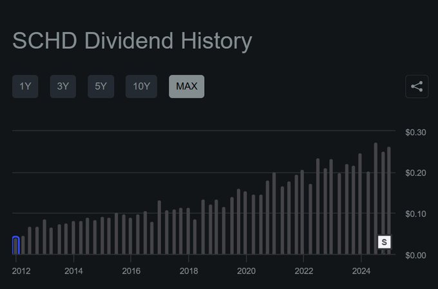
Task: Click the 2012 axis label
Action: coord(21,271)
